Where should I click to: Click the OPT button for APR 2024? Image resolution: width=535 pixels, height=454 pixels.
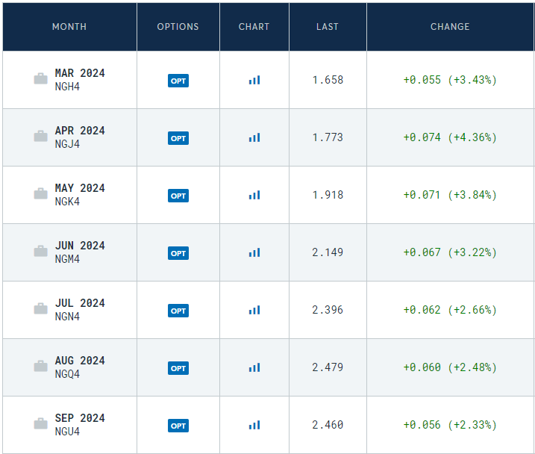178,138
